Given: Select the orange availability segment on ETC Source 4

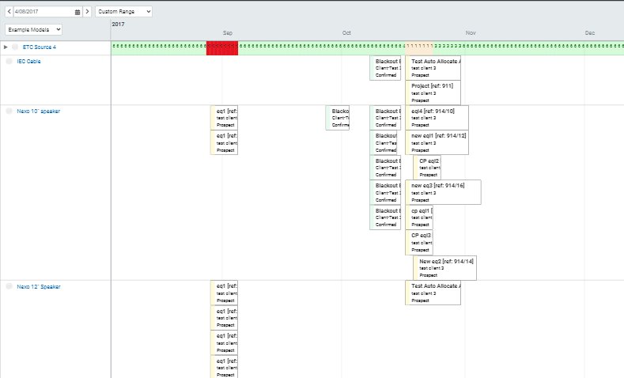Looking at the screenshot, I should click(419, 47).
